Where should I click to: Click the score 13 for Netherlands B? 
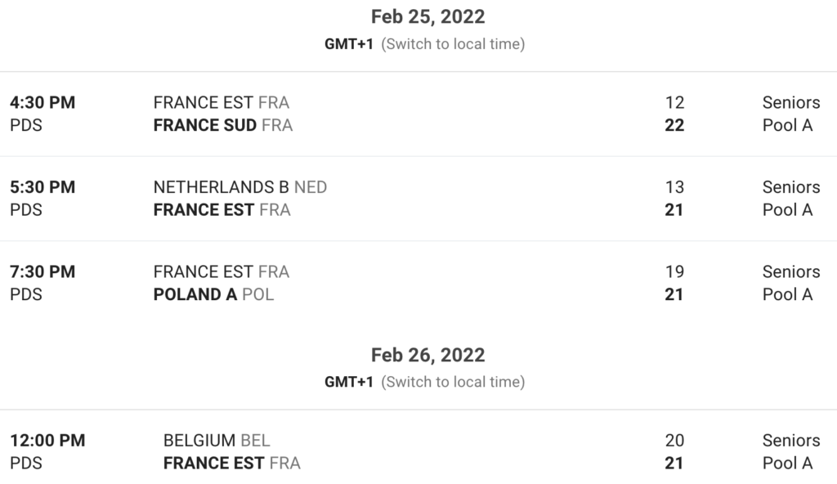[674, 187]
